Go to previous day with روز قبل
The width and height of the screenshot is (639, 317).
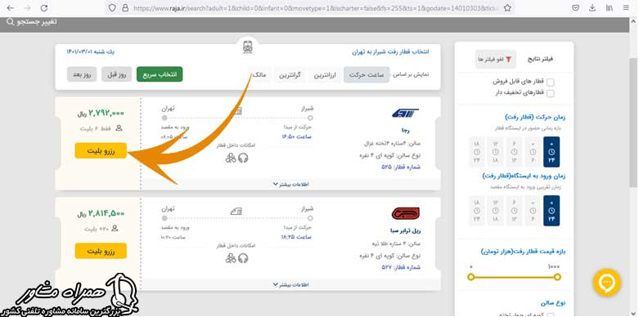pos(116,74)
